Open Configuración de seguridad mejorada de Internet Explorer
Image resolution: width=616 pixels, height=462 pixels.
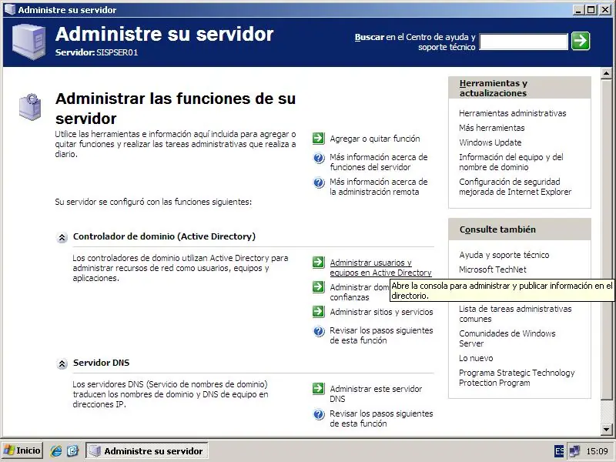click(x=515, y=186)
